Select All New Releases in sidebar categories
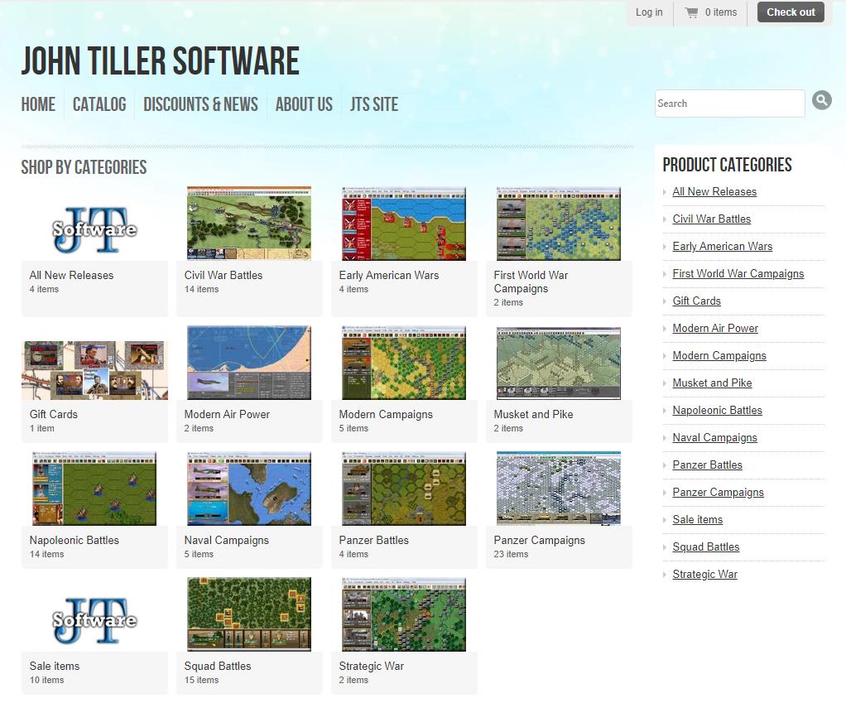 [714, 191]
